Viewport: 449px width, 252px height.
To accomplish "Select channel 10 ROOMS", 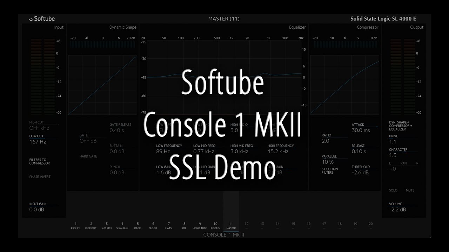I will (215, 226).
